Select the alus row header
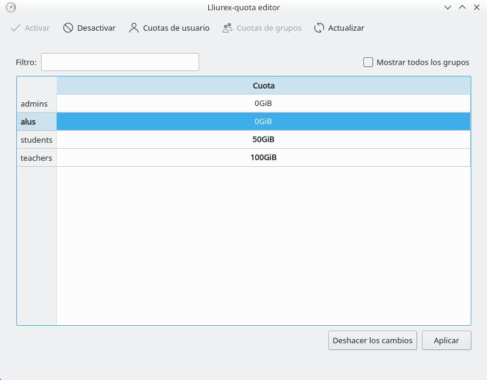The width and height of the screenshot is (487, 380). click(x=37, y=122)
